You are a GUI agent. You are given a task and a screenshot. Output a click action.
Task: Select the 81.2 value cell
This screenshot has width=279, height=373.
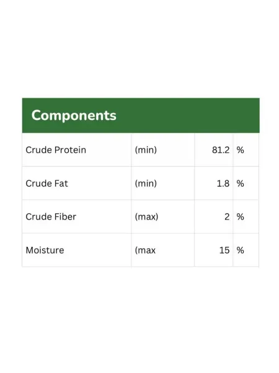tap(213, 150)
